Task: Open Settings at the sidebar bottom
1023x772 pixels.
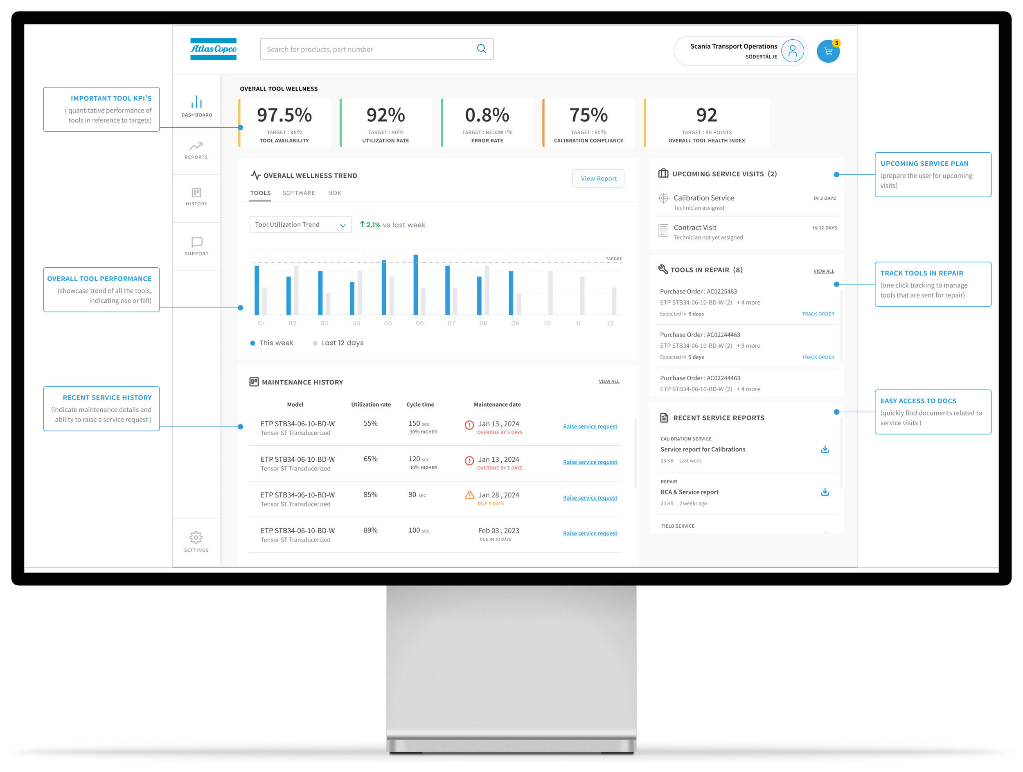Action: pos(196,542)
